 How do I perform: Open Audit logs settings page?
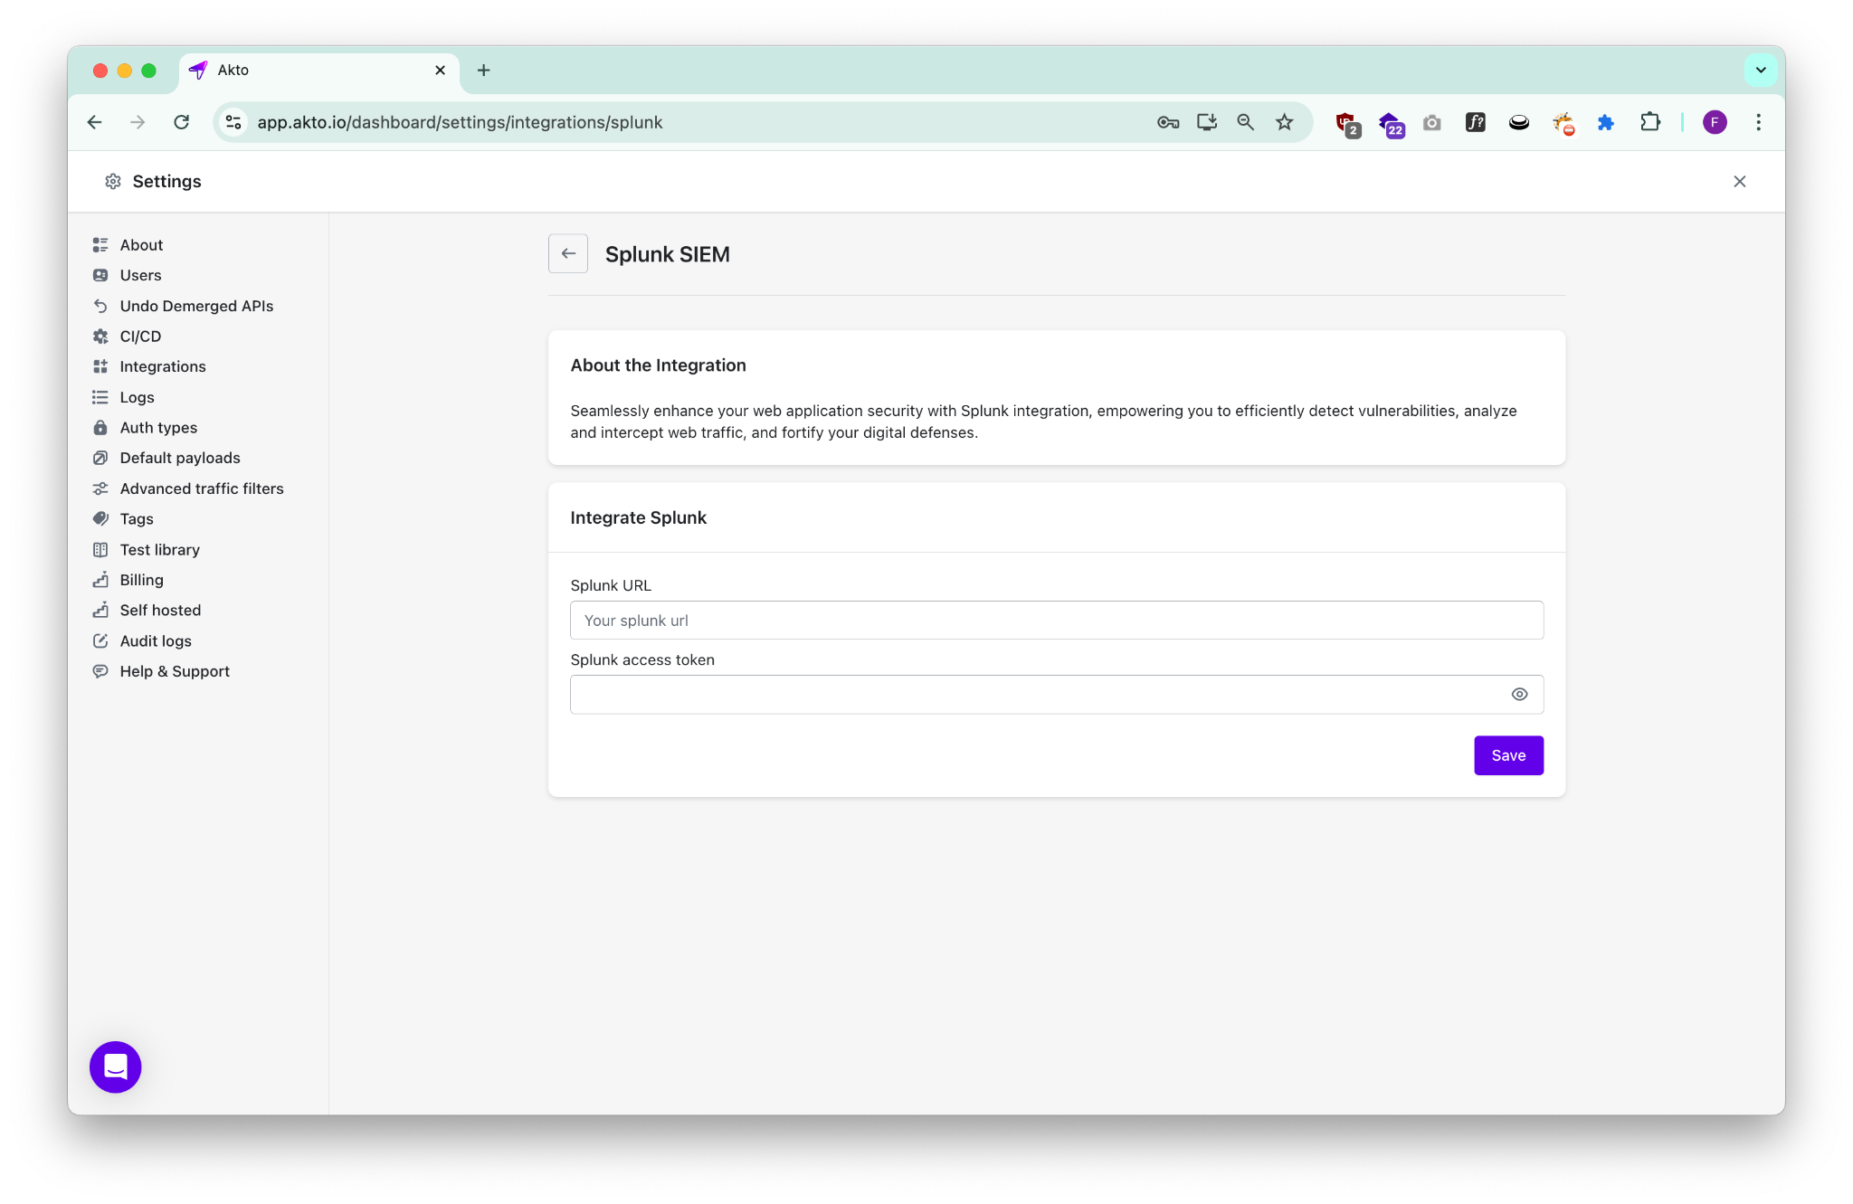(155, 640)
